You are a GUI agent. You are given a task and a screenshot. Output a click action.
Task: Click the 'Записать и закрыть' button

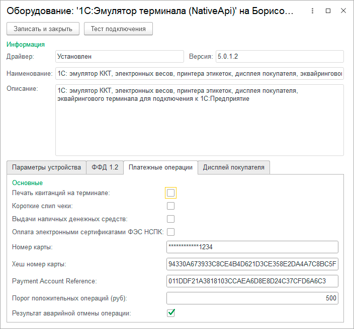[43, 29]
